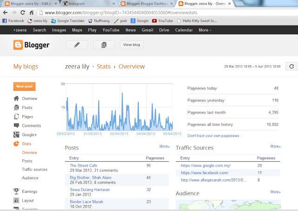The image size is (298, 211).
Task: Open Pages section in sidebar
Action: pyautogui.click(x=23, y=116)
